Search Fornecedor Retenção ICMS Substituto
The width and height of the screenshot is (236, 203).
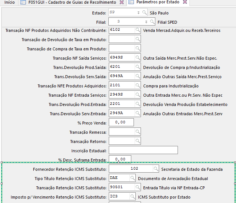(x=156, y=169)
